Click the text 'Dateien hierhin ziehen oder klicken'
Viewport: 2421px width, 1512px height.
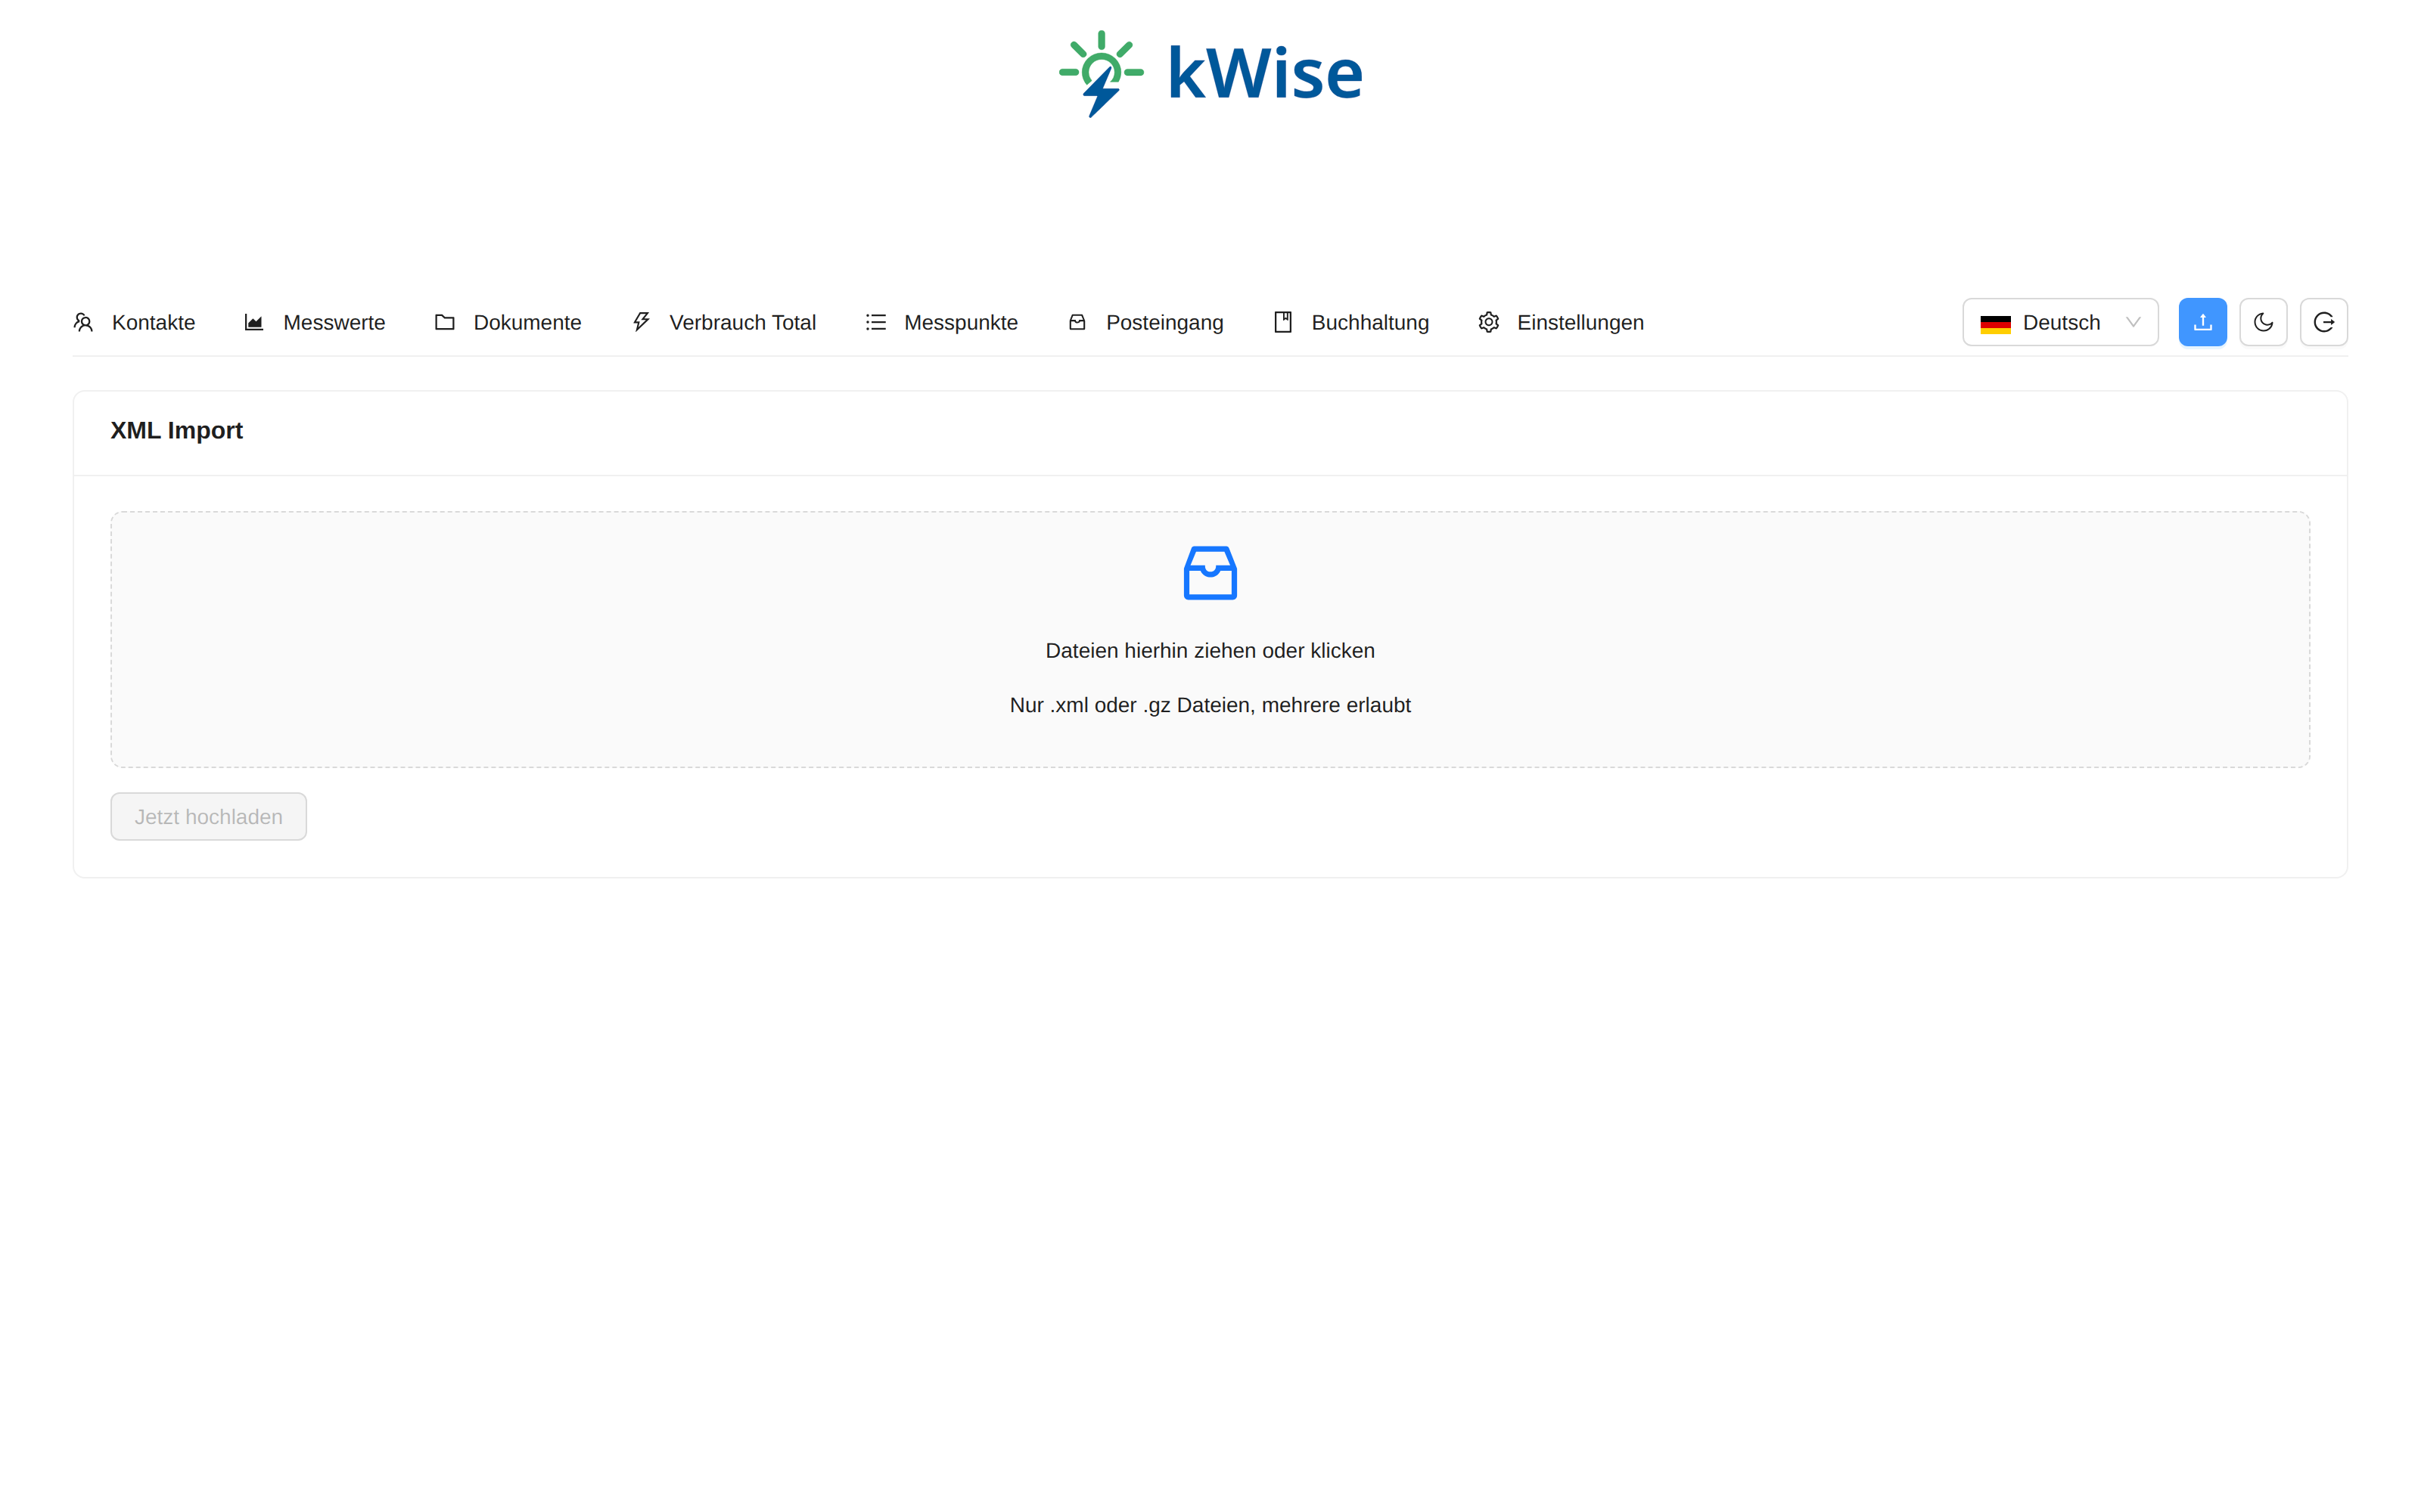pos(1210,651)
